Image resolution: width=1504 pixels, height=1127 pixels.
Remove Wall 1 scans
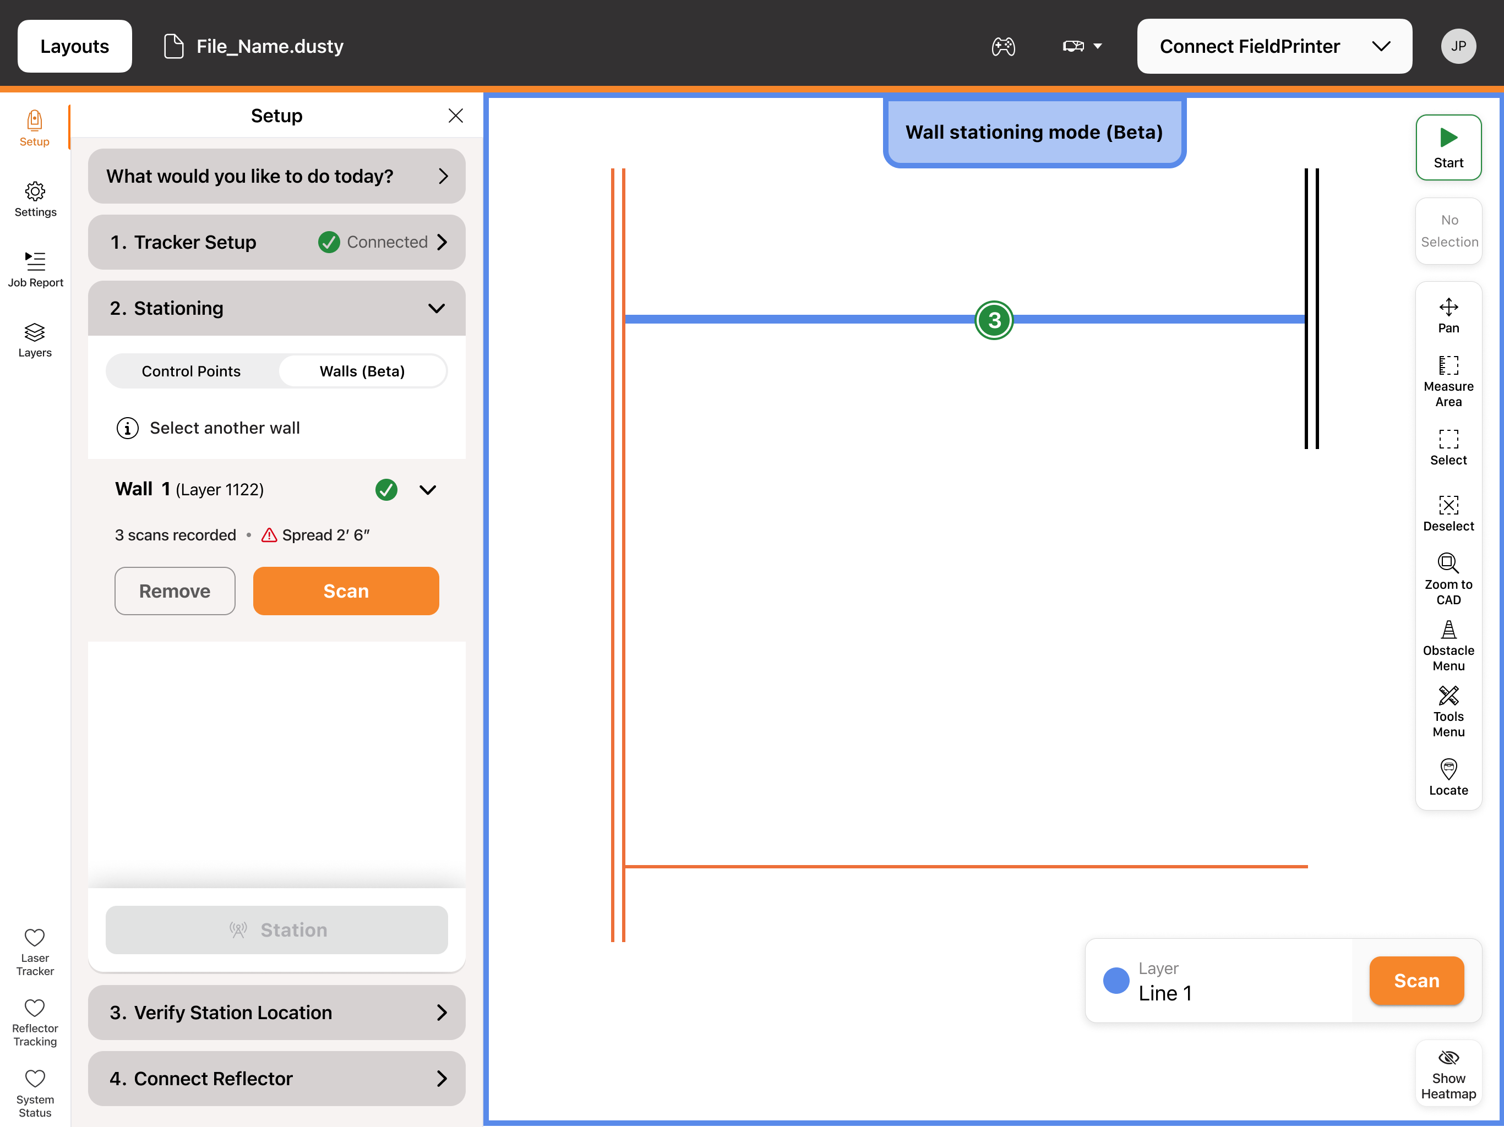pyautogui.click(x=175, y=590)
